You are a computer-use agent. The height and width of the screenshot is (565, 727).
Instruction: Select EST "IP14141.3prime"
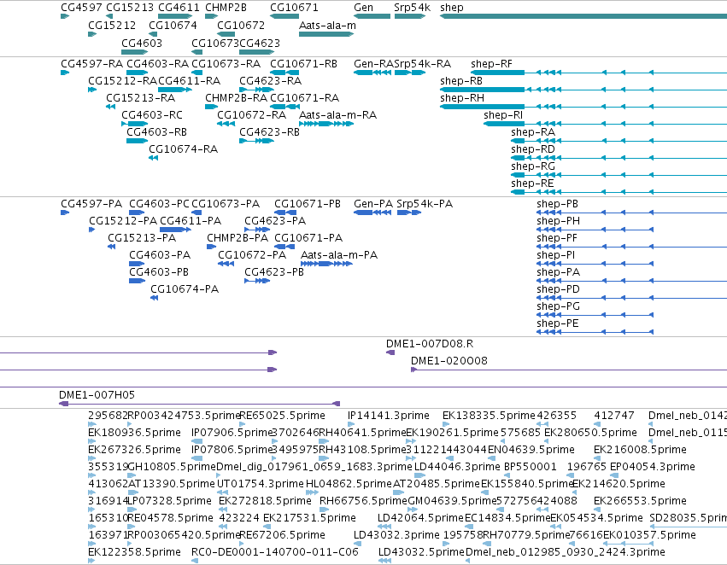(389, 416)
